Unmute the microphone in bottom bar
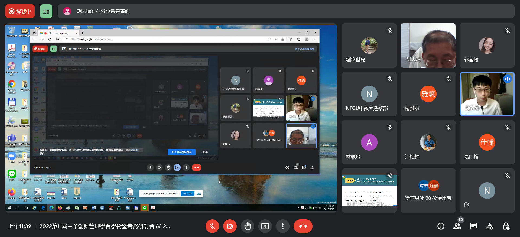520x237 pixels. (212, 226)
